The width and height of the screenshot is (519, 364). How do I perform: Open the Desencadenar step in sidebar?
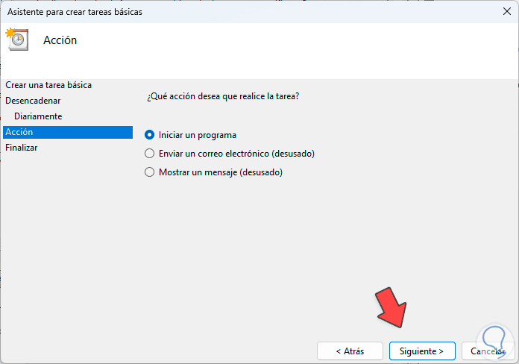tap(33, 100)
